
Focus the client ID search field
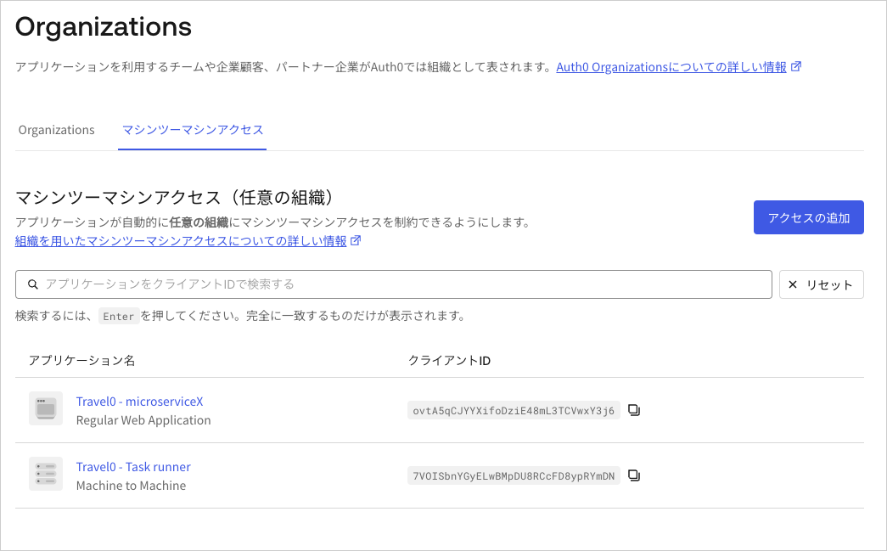click(x=394, y=284)
